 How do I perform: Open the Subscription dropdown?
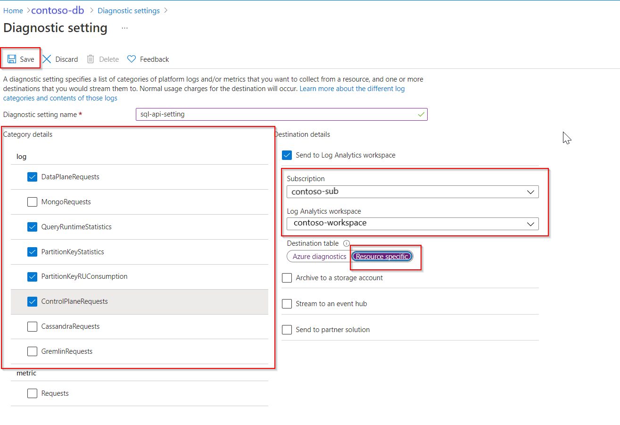[x=412, y=192]
